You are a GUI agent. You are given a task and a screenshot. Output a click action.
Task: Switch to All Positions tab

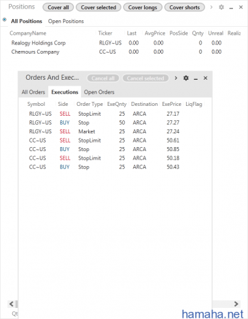pos(27,22)
